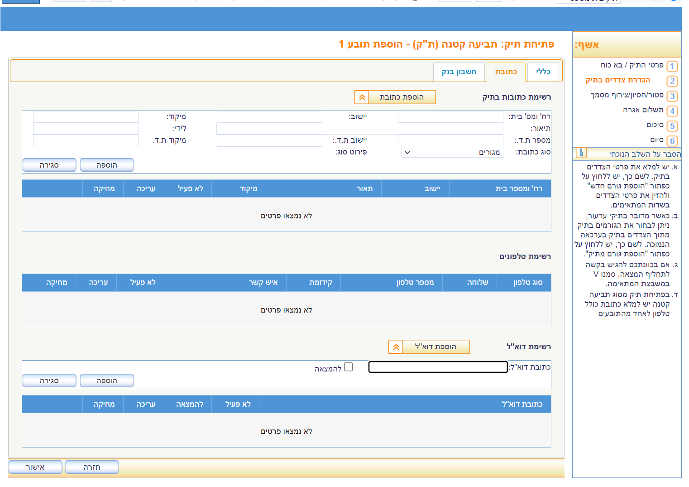Screen dimensions: 689x487
Task: Switch to the כללי tab
Action: pyautogui.click(x=543, y=72)
